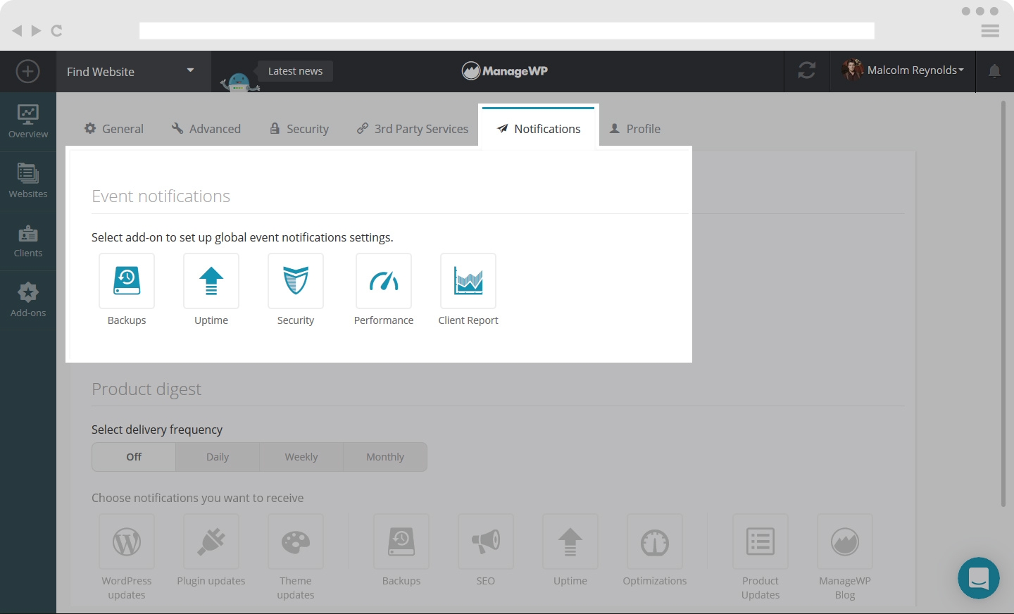1014x614 pixels.
Task: Select the Security event notification add-on
Action: coord(296,281)
